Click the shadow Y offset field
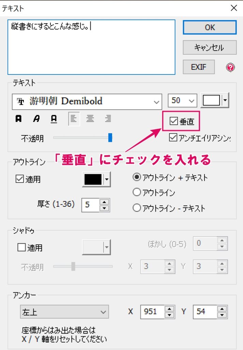Image resolution: width=243 pixels, height=350 pixels. coord(205,267)
